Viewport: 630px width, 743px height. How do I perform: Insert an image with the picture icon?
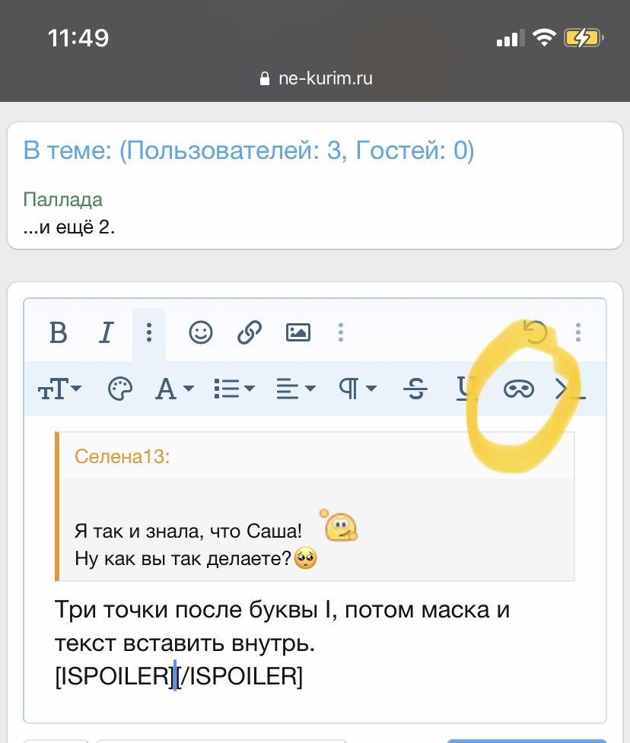pos(298,332)
